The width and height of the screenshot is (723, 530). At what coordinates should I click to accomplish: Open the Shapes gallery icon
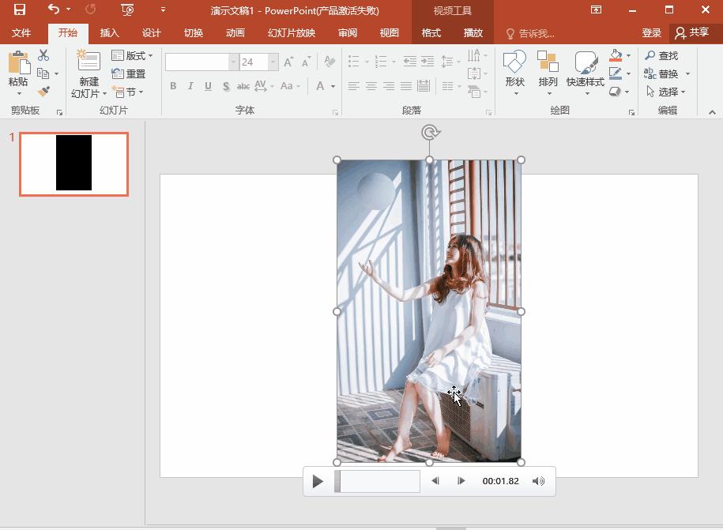[x=514, y=63]
